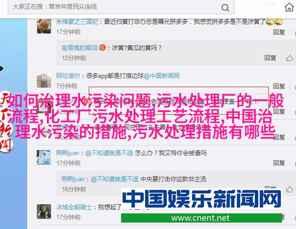Like the 吸雪鬼的眼泪 reply with thumbs-up
The width and height of the screenshot is (296, 229).
pos(289,58)
